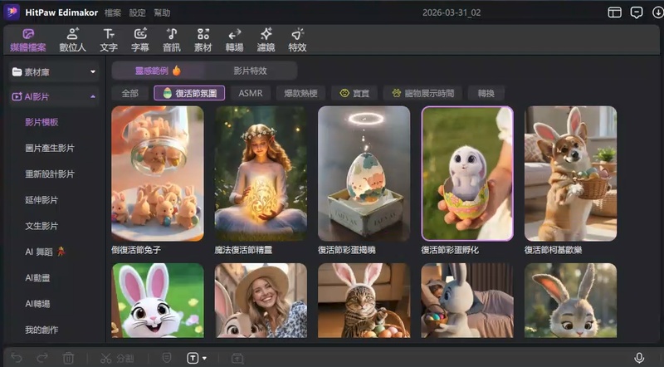Click the T text icon in bottom toolbar

[193, 358]
